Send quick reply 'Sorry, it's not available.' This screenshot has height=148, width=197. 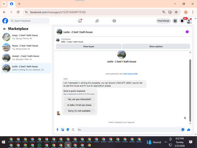click(x=80, y=111)
